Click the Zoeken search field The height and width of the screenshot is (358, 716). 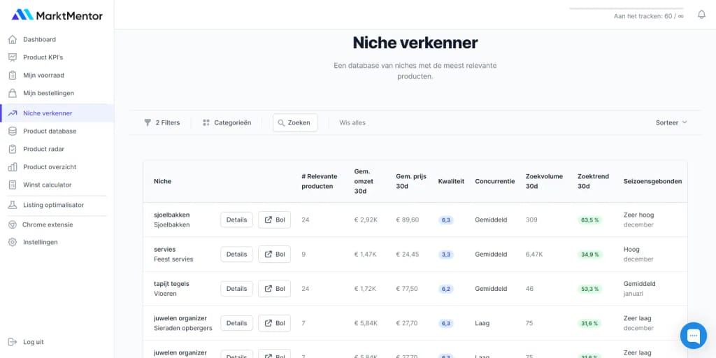[x=295, y=122]
